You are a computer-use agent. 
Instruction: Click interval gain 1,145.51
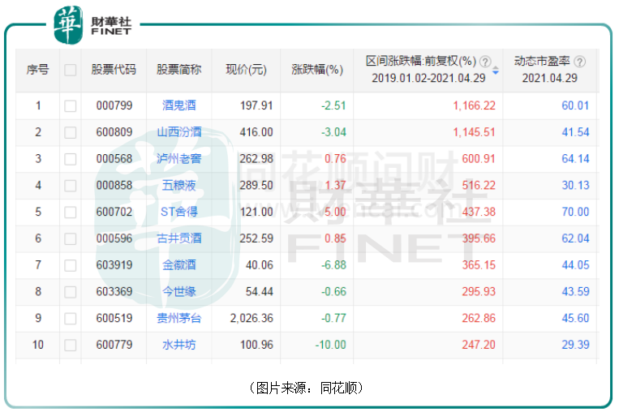(474, 132)
